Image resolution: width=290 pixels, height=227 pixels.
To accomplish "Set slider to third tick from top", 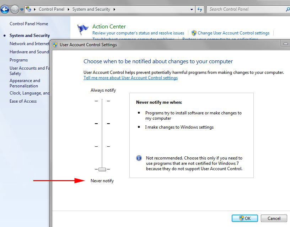I will click(102, 146).
